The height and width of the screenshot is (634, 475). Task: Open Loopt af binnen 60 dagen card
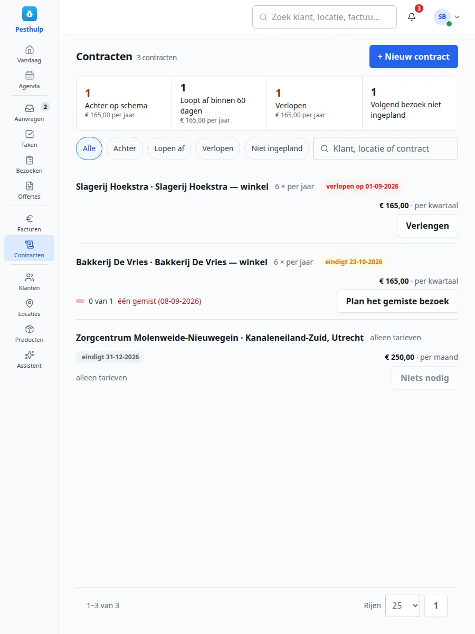[220, 104]
